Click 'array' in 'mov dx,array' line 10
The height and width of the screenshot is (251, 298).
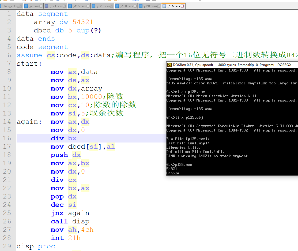(x=92, y=89)
